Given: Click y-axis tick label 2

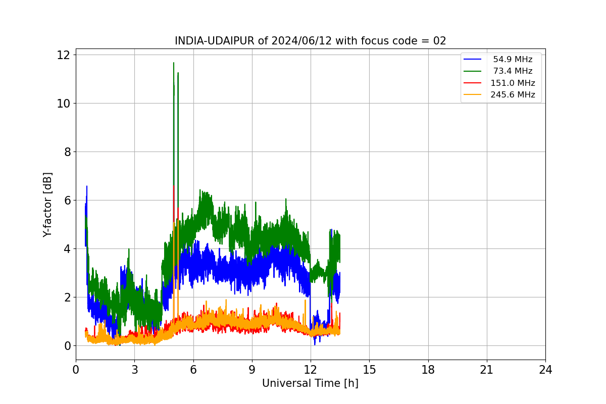Looking at the screenshot, I should coord(67,297).
